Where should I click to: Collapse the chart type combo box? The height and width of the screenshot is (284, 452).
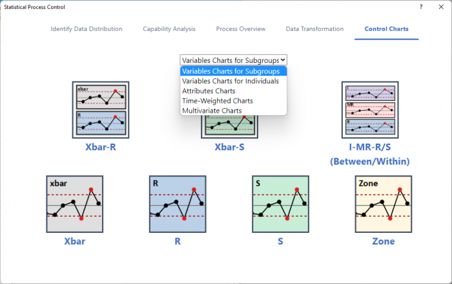point(233,60)
